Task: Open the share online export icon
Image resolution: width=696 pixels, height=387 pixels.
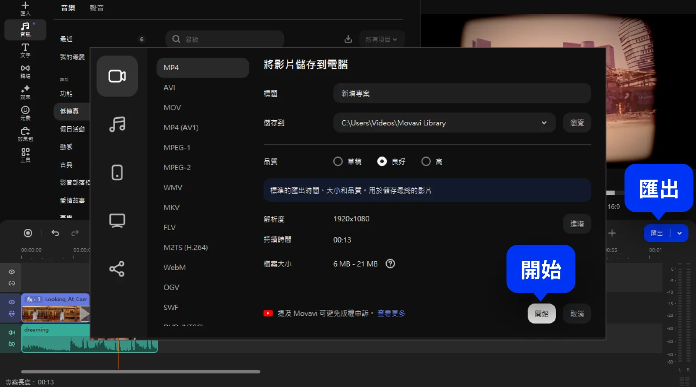Action: [x=117, y=269]
